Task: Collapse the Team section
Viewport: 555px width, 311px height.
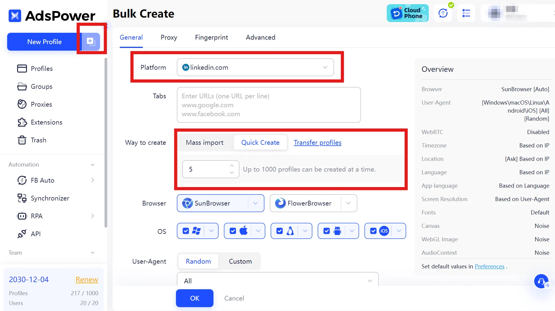Action: (x=93, y=253)
